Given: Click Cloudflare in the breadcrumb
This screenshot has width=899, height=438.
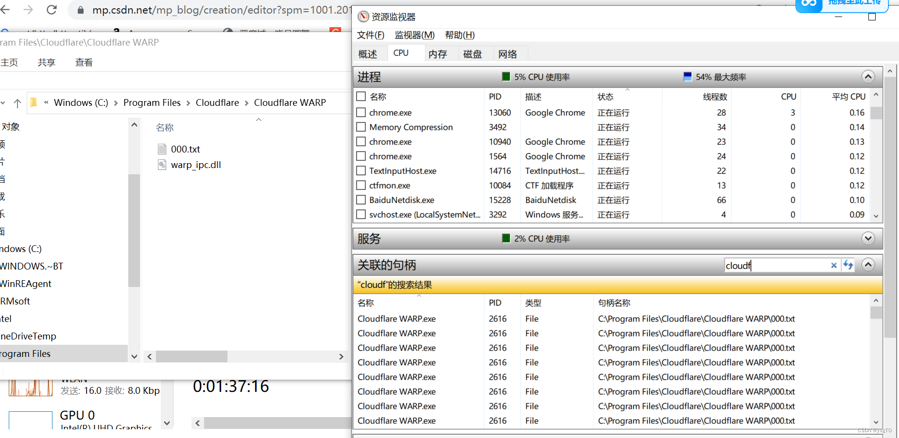Looking at the screenshot, I should tap(217, 102).
